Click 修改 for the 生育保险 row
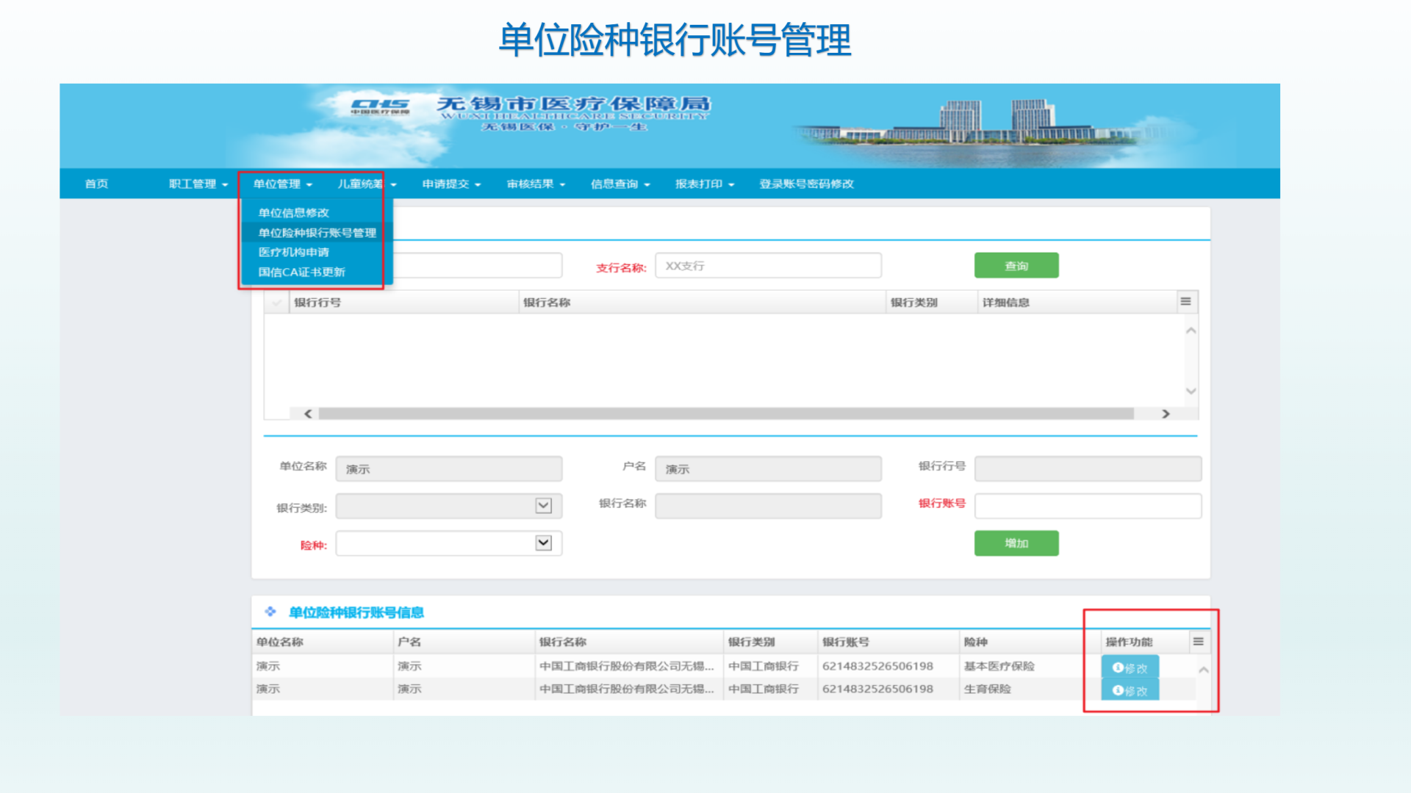This screenshot has width=1411, height=793. [x=1130, y=690]
